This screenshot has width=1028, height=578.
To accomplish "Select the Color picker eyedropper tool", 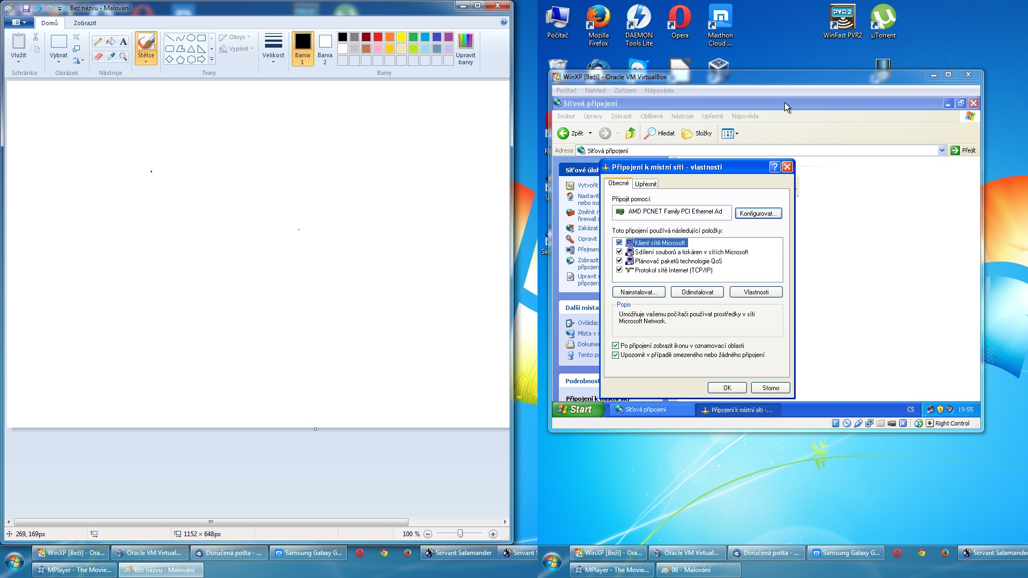I will (x=111, y=56).
